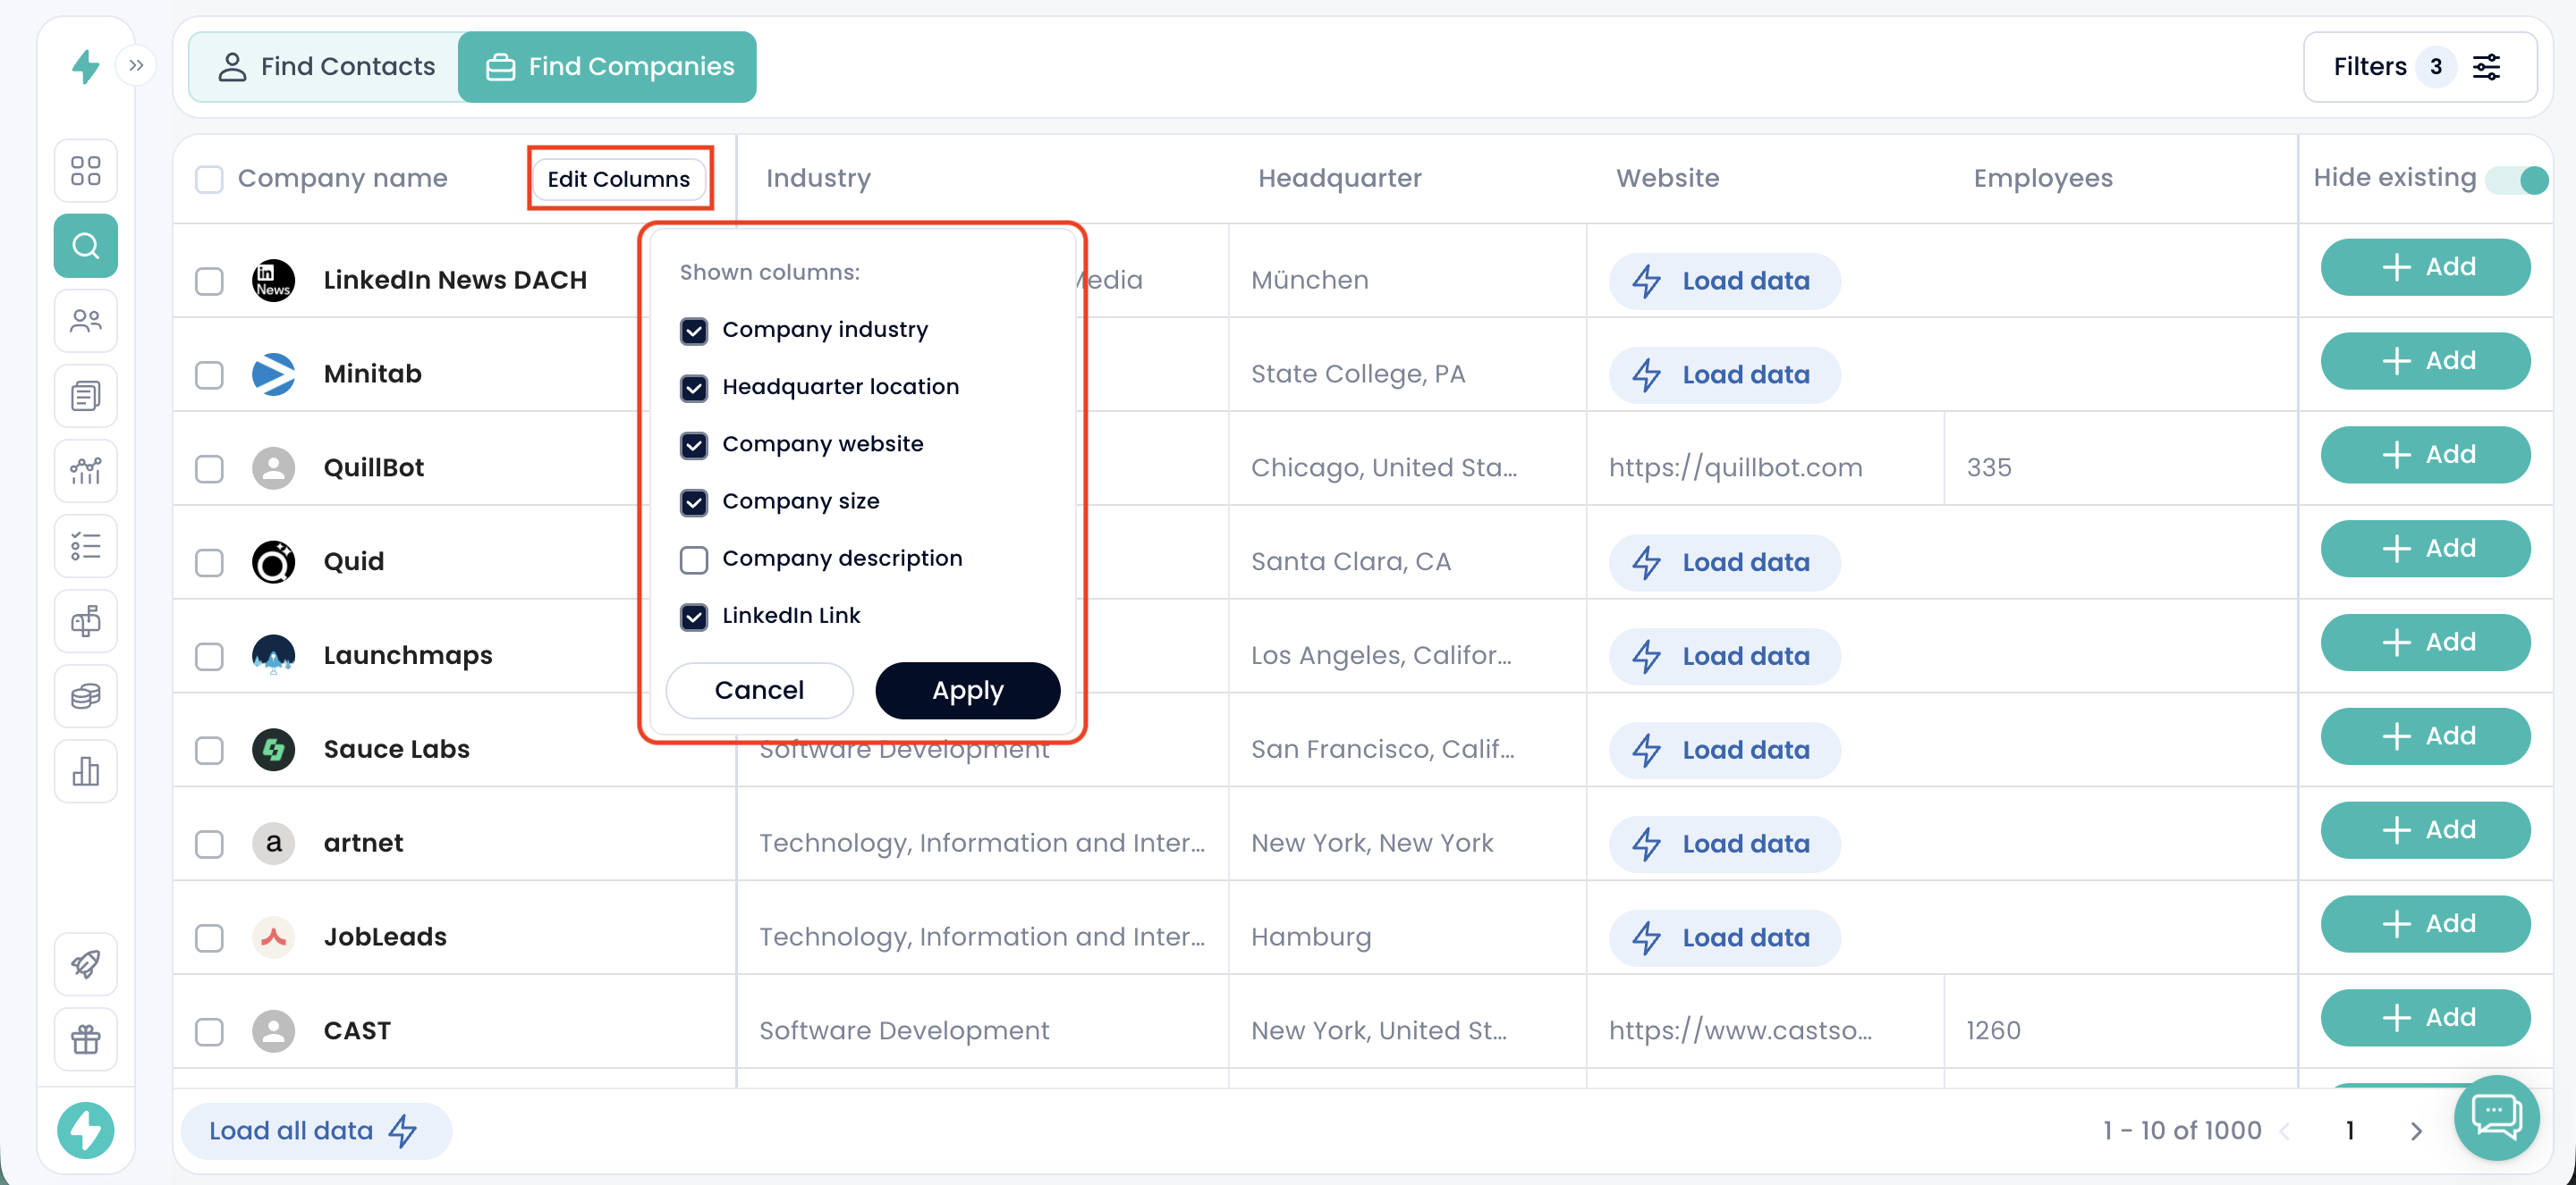Open the checklist tasks icon in sidebar
2576x1185 pixels.
[x=86, y=547]
